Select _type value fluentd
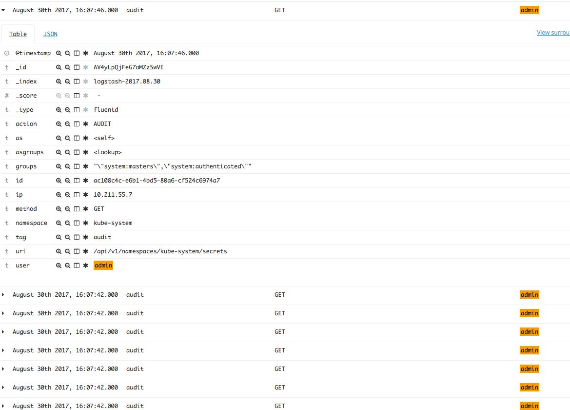Viewport: 570px width, 410px height. coord(106,110)
